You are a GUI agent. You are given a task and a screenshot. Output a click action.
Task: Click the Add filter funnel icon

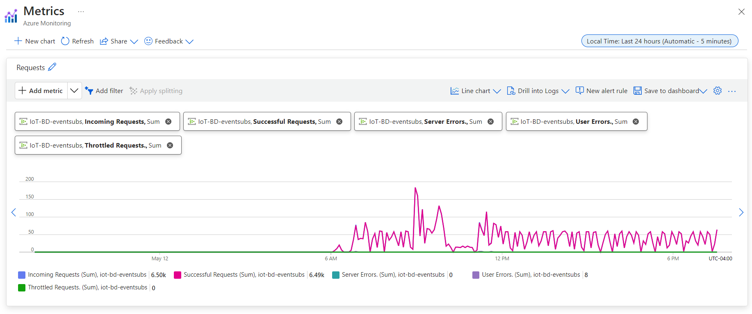click(89, 91)
